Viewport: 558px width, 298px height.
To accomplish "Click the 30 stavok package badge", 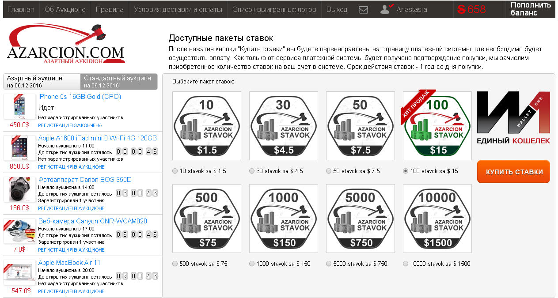I will click(284, 125).
